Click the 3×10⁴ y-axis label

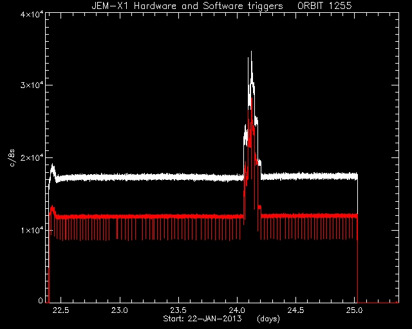[x=32, y=85]
